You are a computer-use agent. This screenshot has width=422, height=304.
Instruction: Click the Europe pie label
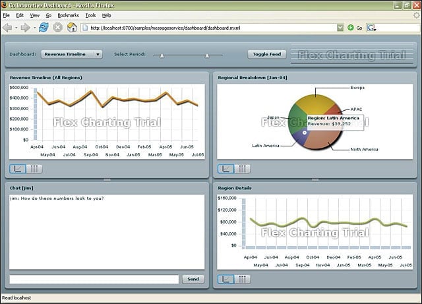coord(357,88)
